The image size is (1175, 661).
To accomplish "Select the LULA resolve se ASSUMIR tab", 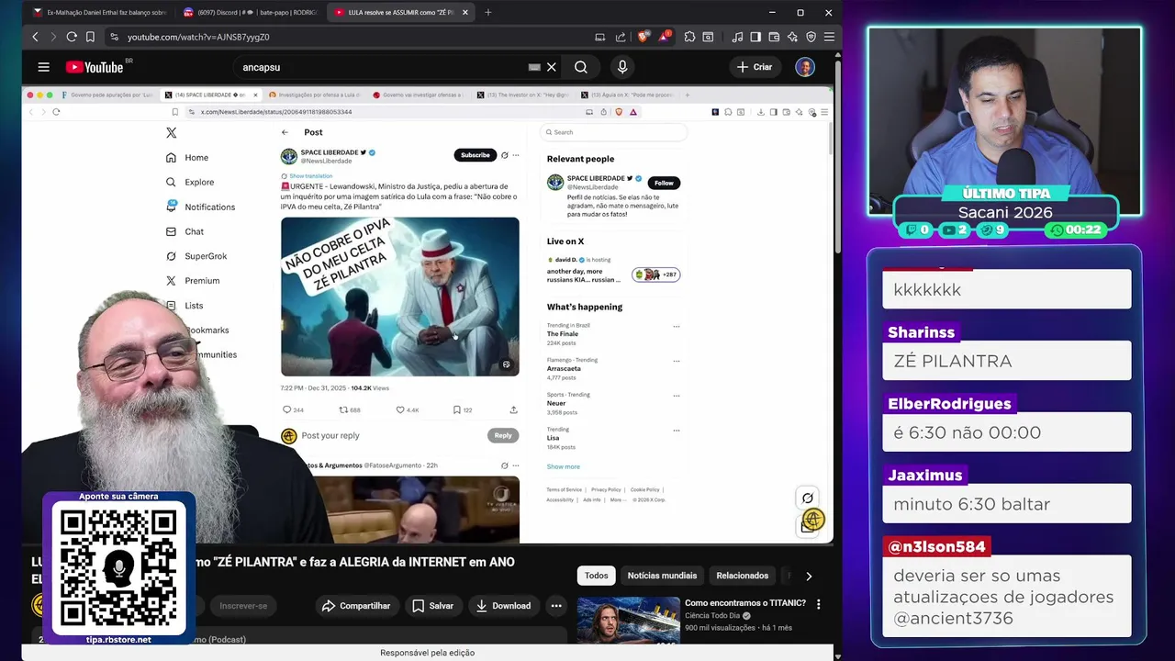I will click(x=393, y=13).
